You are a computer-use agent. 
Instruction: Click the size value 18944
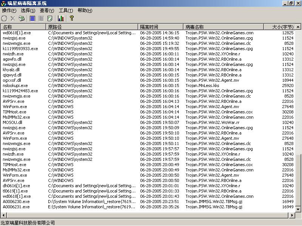coord(288,80)
